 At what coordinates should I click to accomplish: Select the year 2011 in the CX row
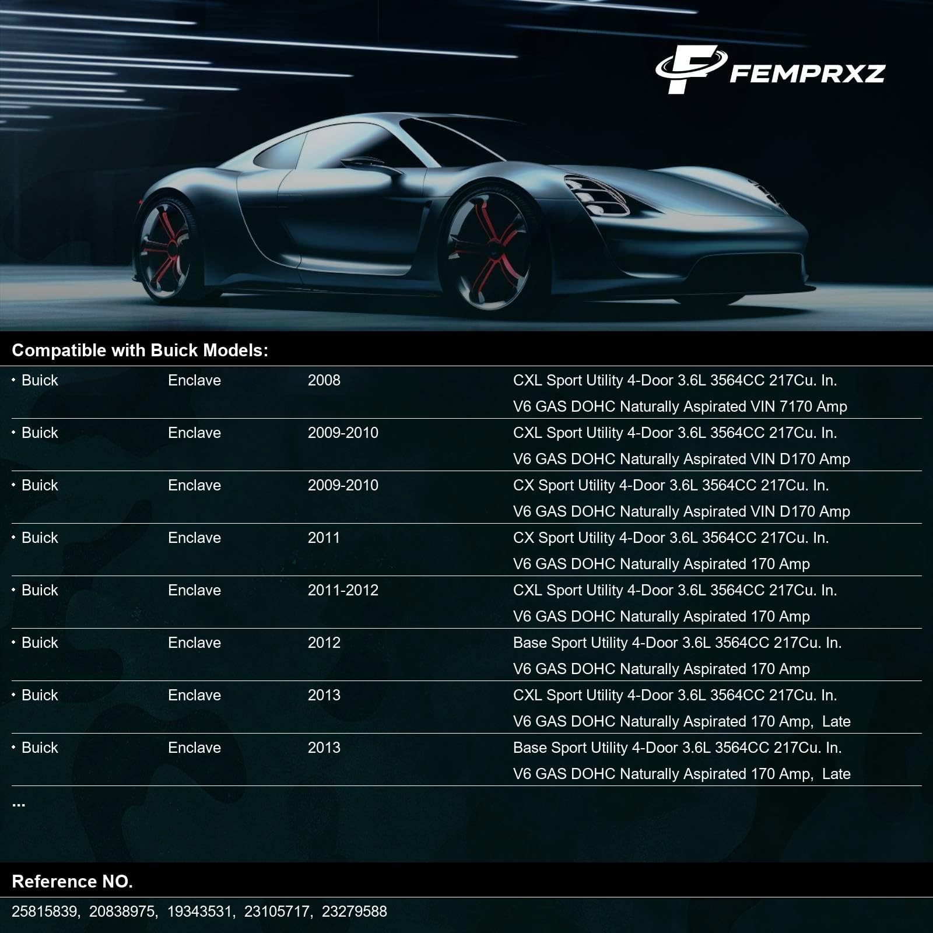point(324,538)
